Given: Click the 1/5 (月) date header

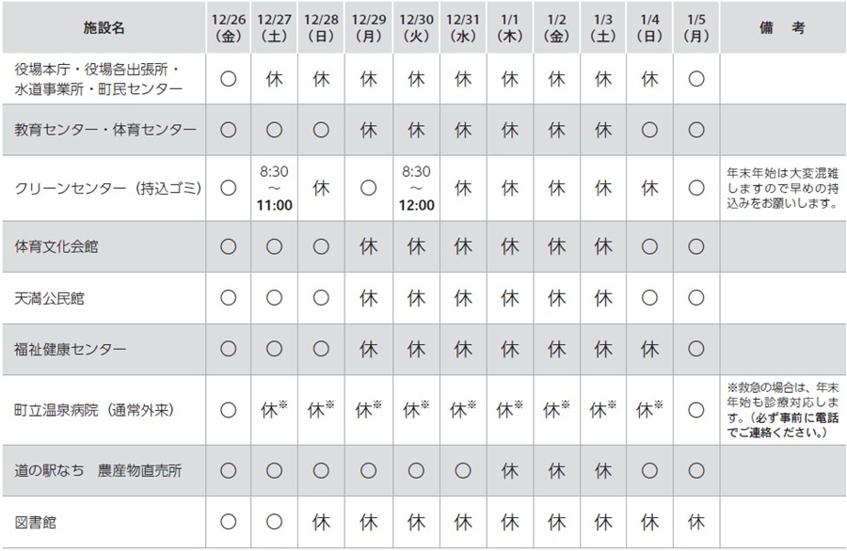Looking at the screenshot, I should tap(696, 28).
